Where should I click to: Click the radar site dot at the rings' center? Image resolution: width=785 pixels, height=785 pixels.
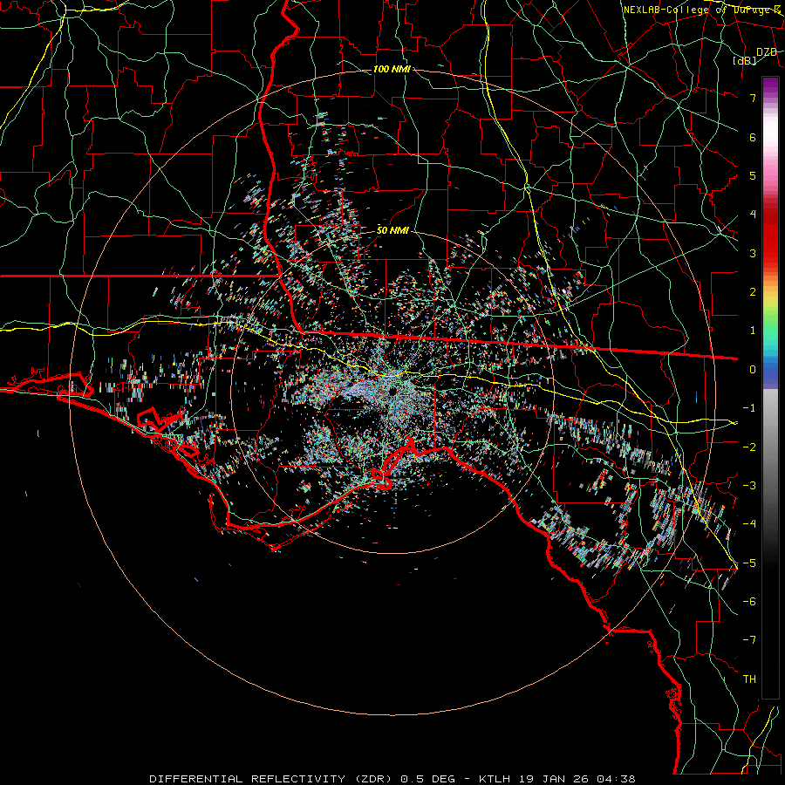[393, 392]
